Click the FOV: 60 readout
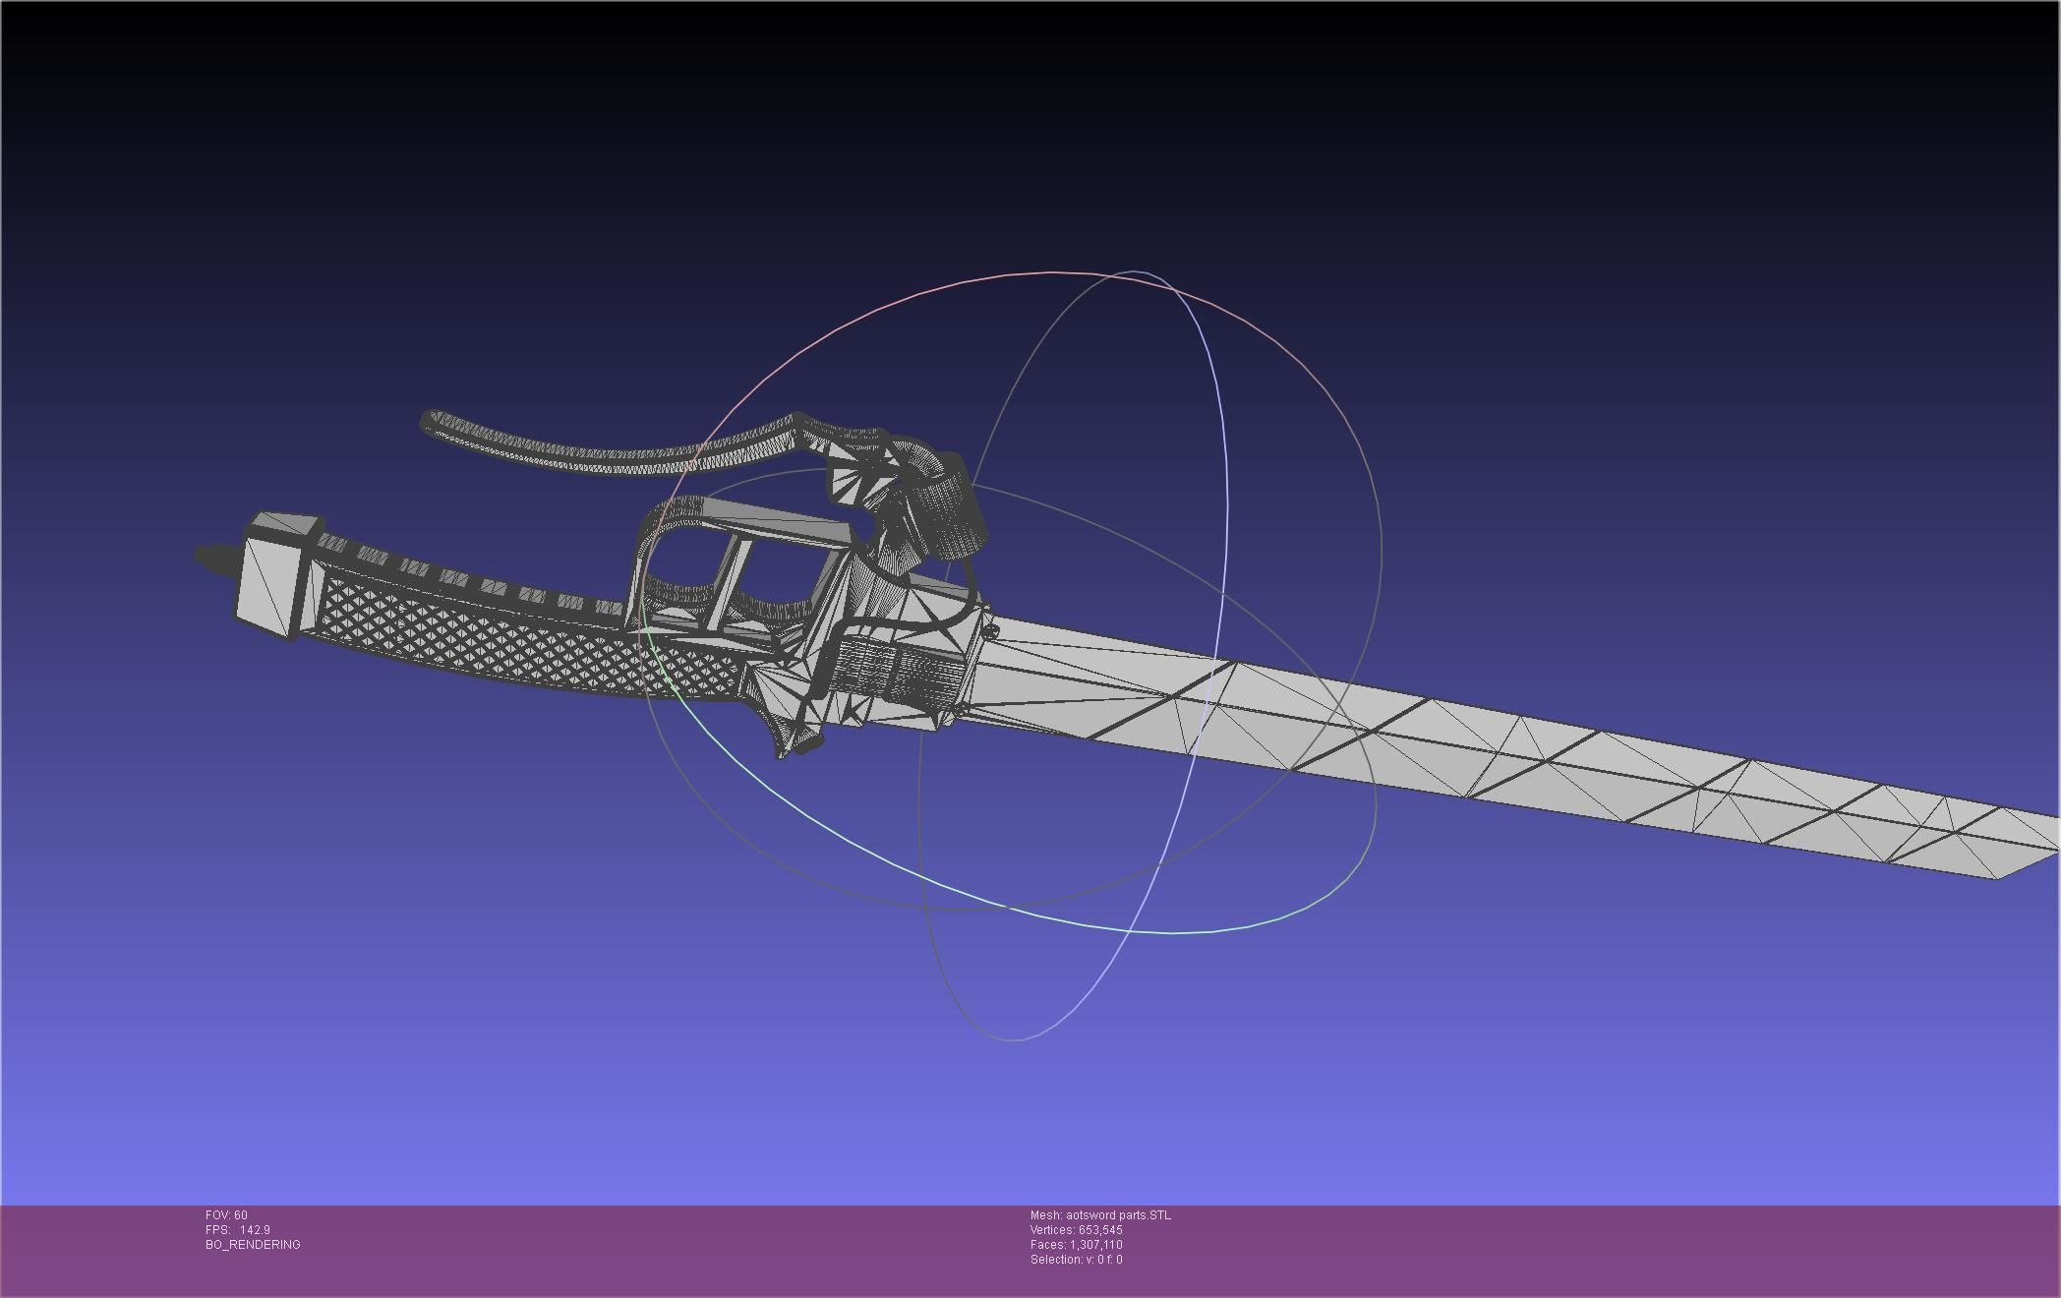The height and width of the screenshot is (1298, 2061). tap(226, 1215)
